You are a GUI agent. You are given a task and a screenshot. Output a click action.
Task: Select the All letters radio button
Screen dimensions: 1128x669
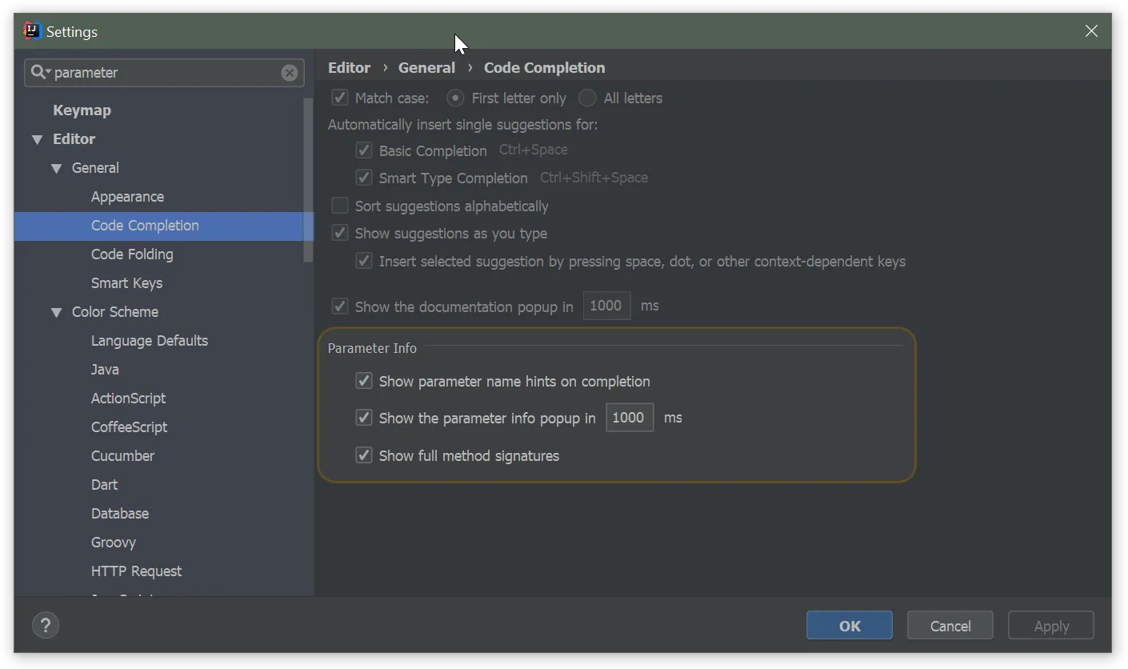(x=587, y=98)
